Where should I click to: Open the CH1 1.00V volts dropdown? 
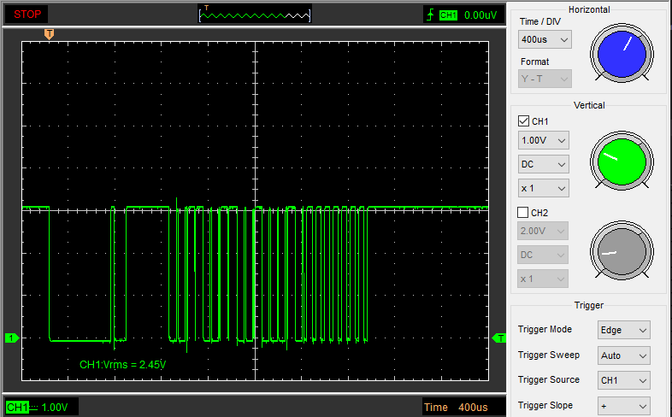click(x=544, y=140)
